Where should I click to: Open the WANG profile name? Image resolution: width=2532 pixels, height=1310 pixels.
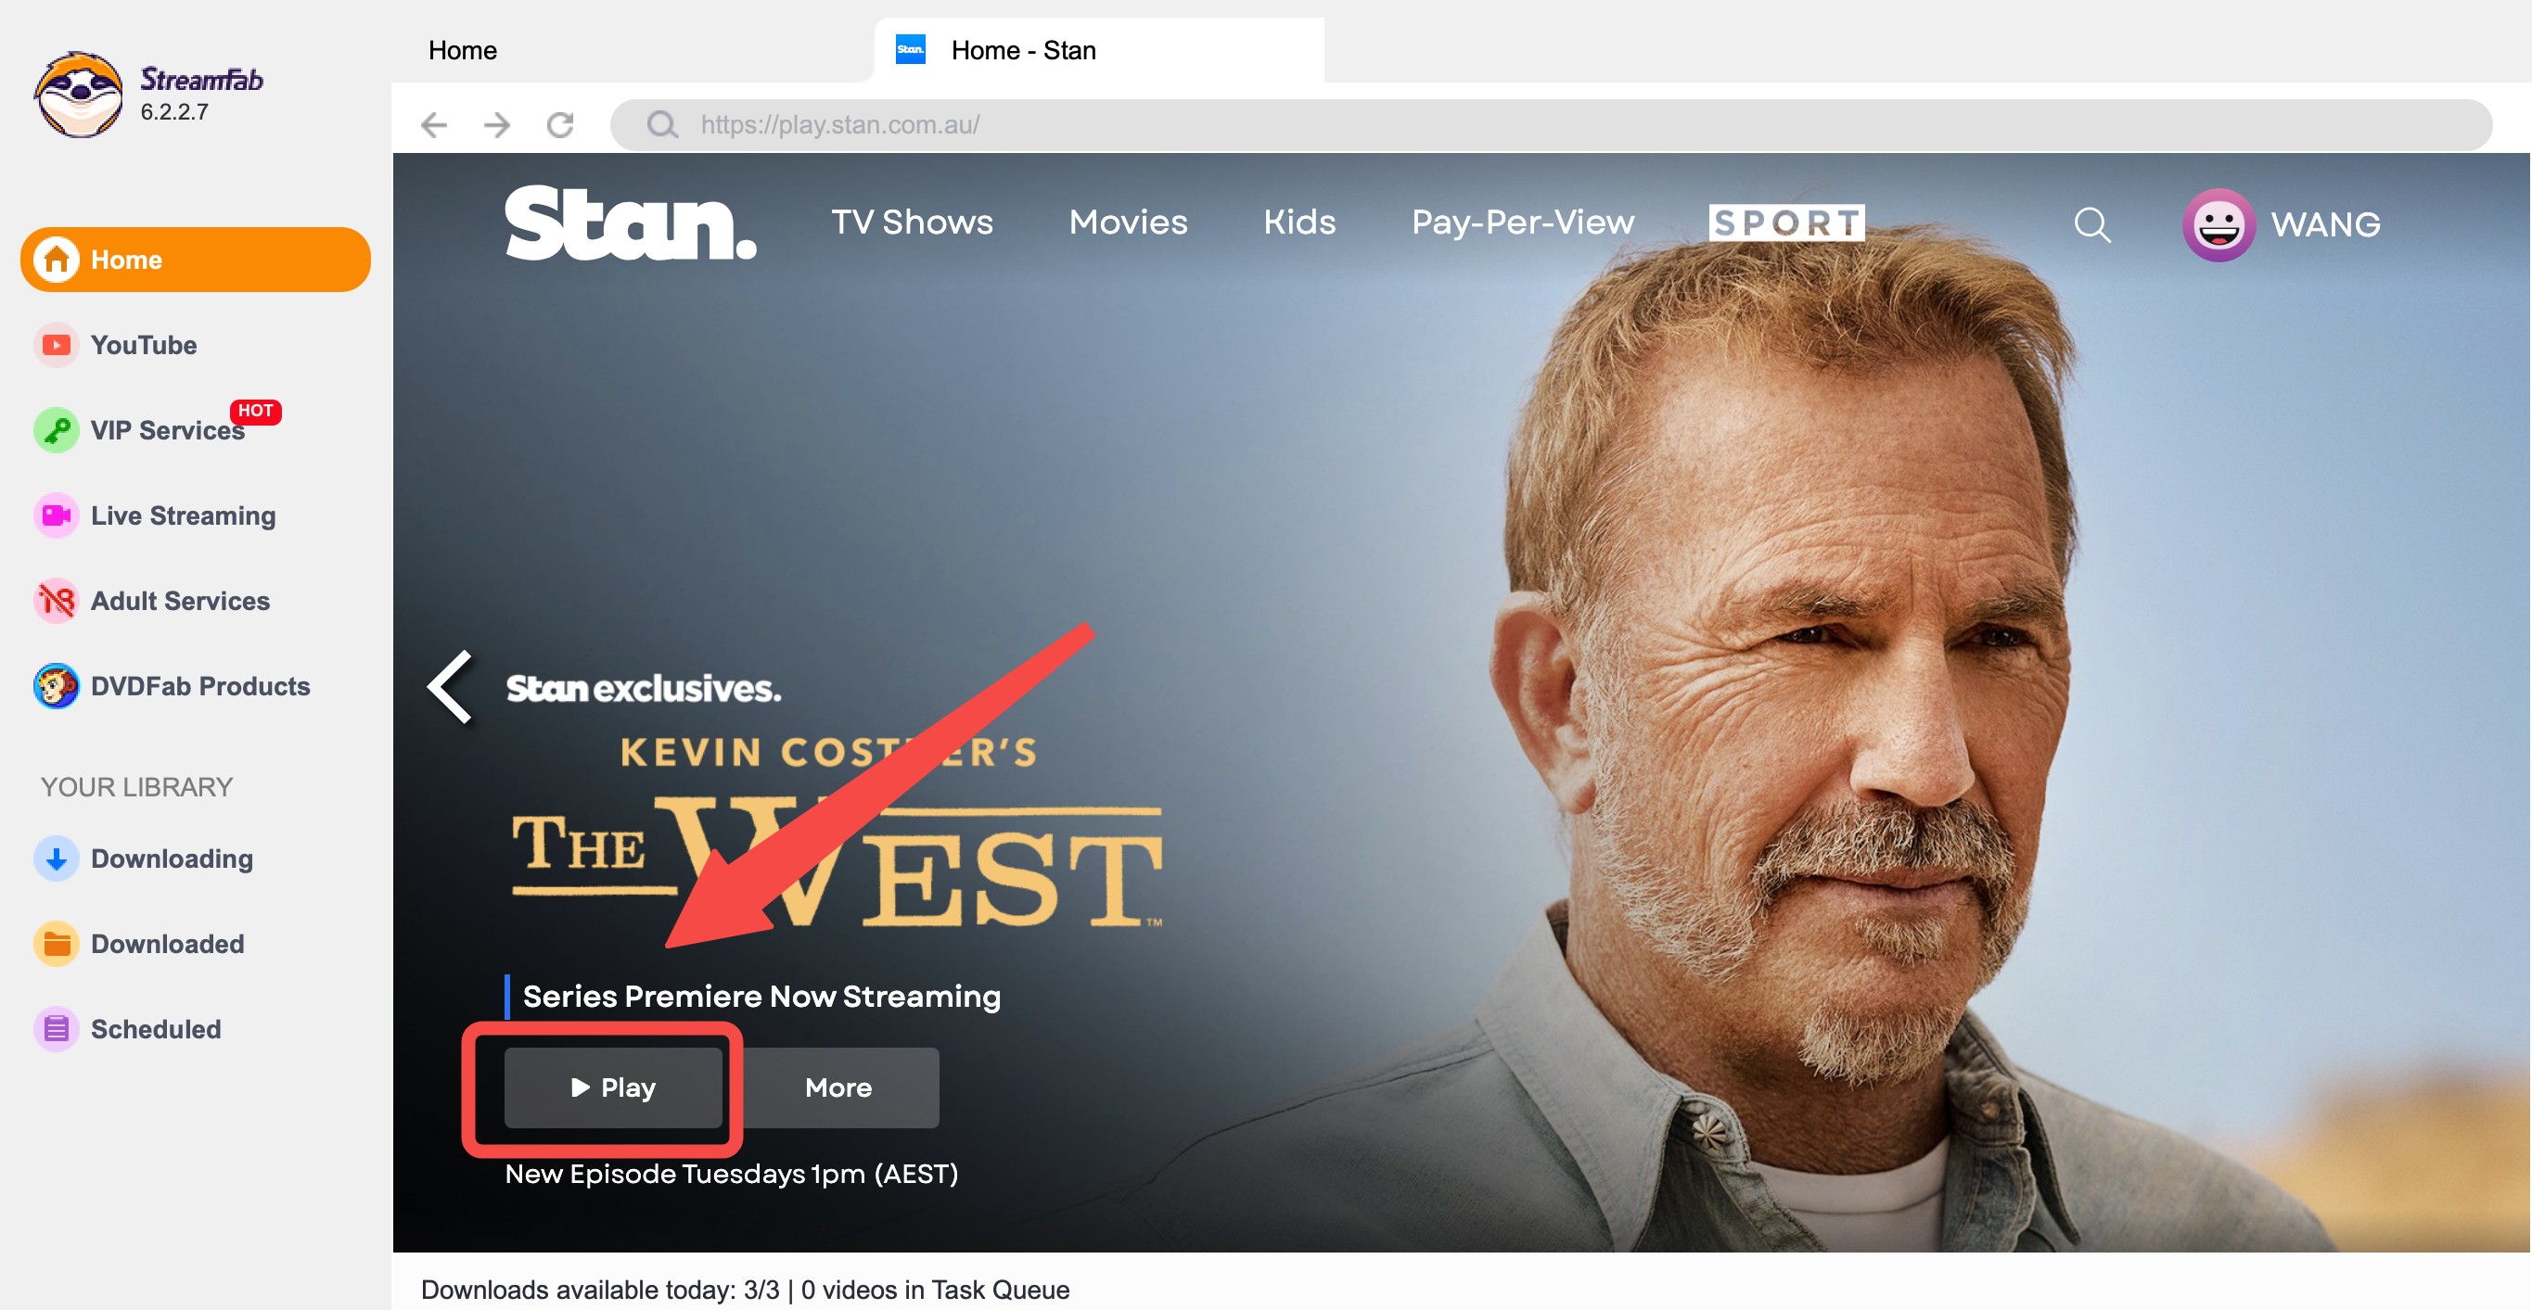point(2325,225)
